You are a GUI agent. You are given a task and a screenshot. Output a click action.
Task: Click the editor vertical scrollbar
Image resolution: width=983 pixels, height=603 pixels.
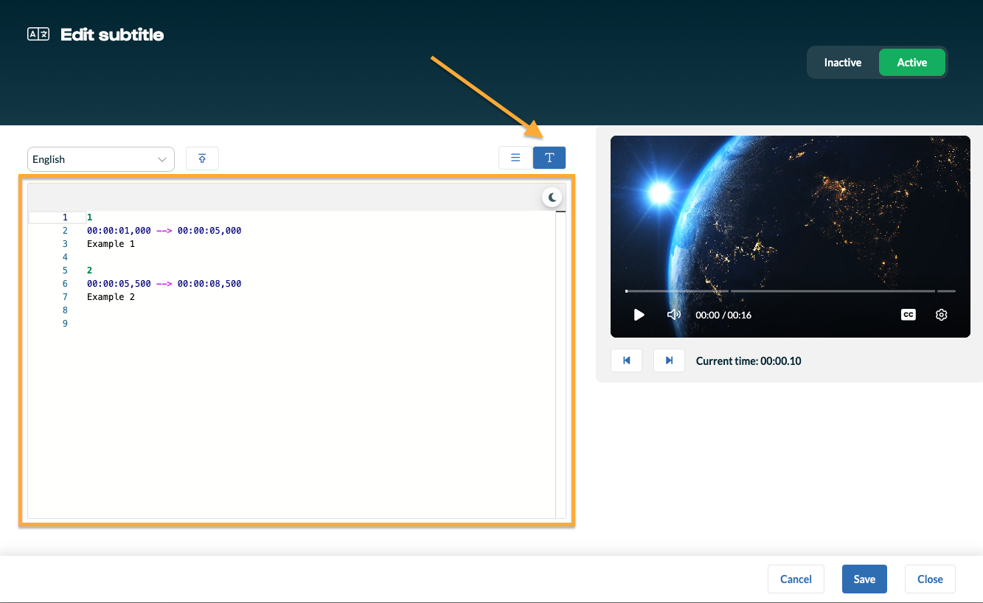click(560, 364)
